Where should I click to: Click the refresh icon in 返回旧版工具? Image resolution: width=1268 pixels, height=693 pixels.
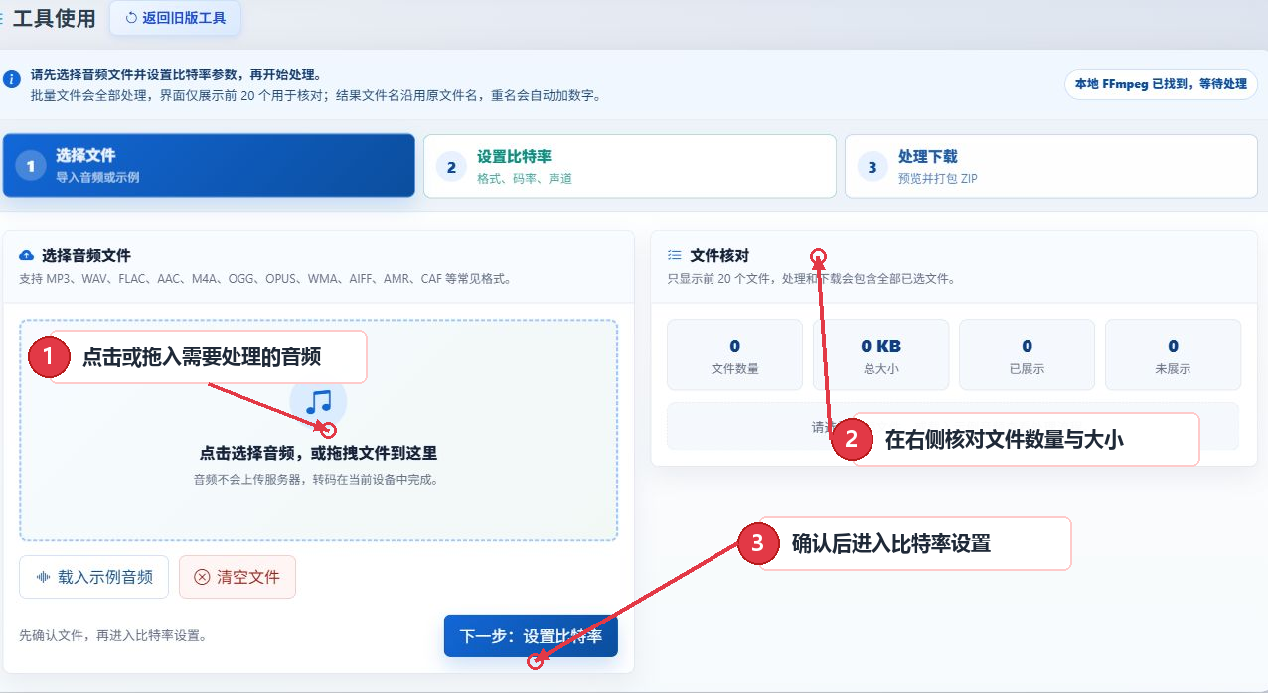tap(131, 18)
